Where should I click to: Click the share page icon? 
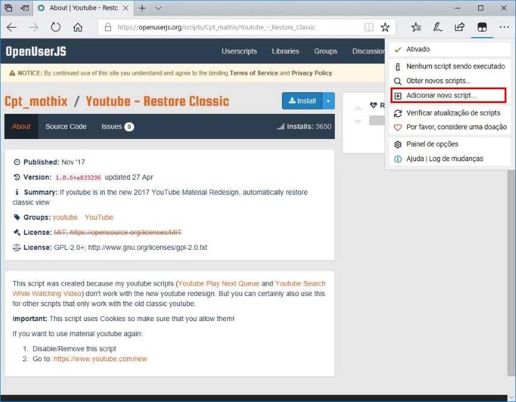(460, 28)
